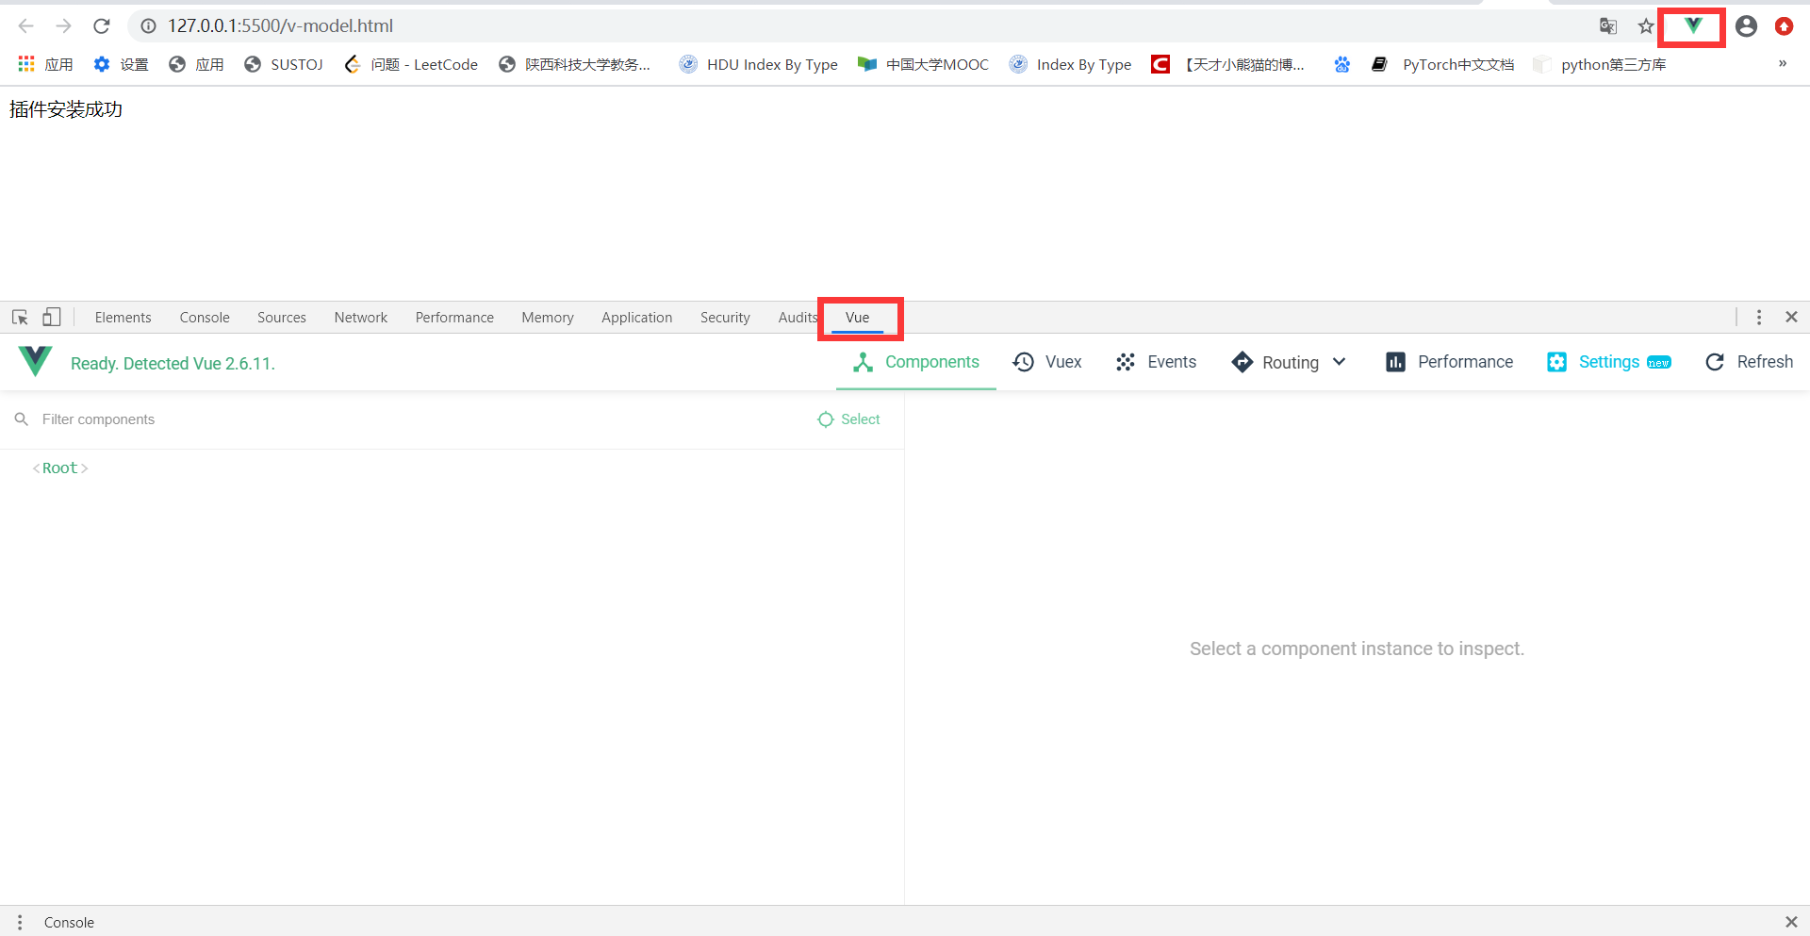The width and height of the screenshot is (1810, 936).
Task: Close the DevTools panel
Action: point(1791,318)
